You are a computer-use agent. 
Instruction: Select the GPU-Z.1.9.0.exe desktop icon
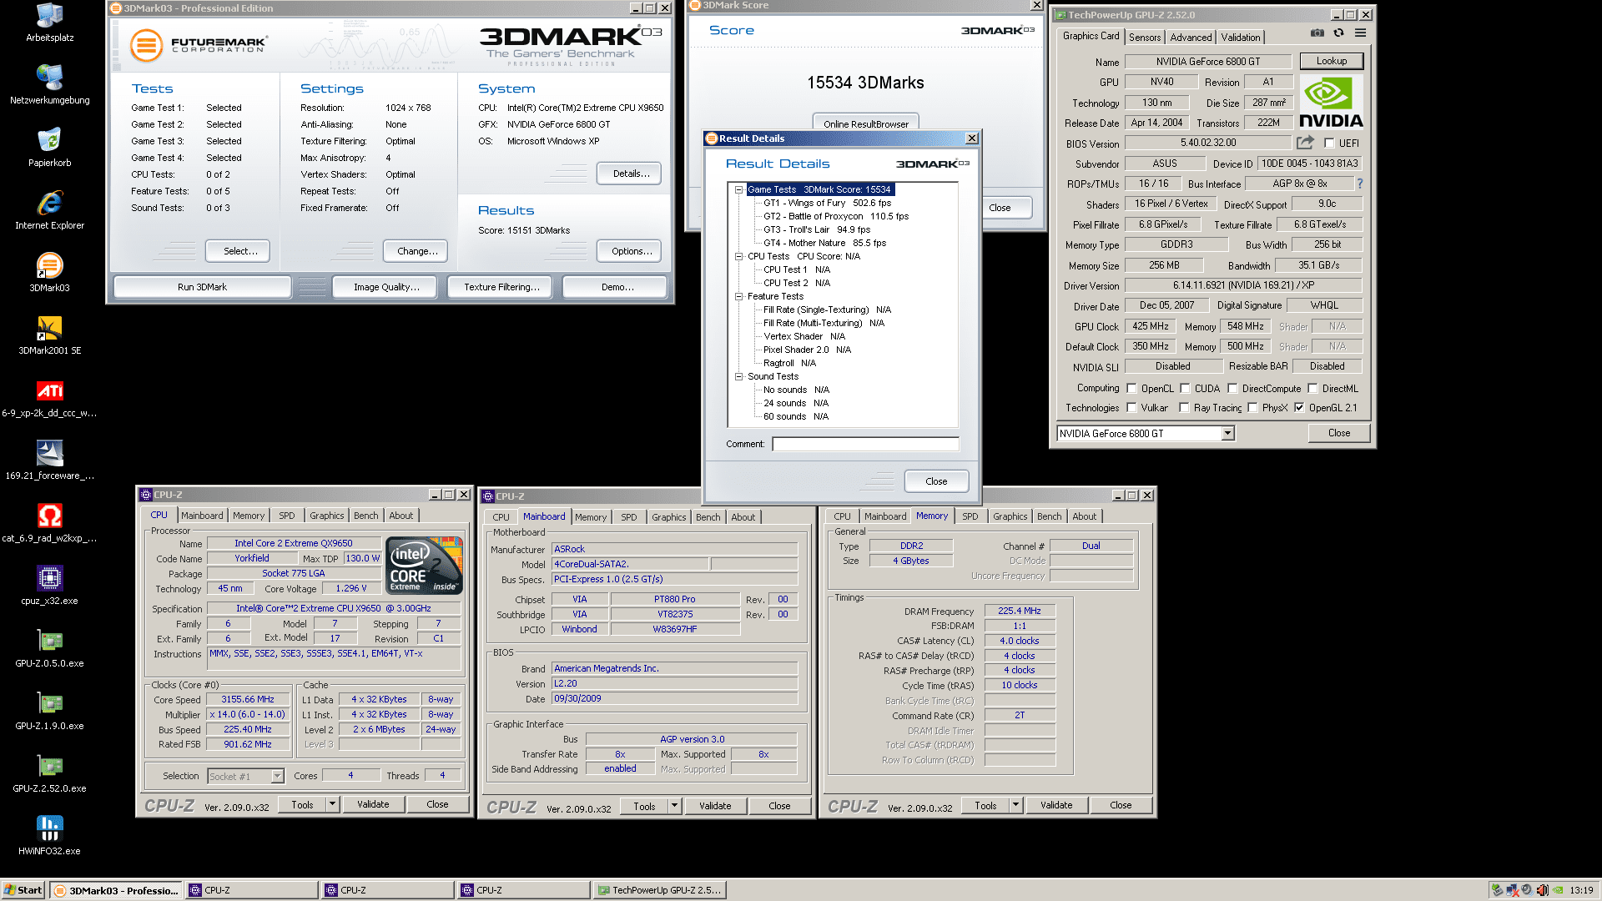pos(50,711)
